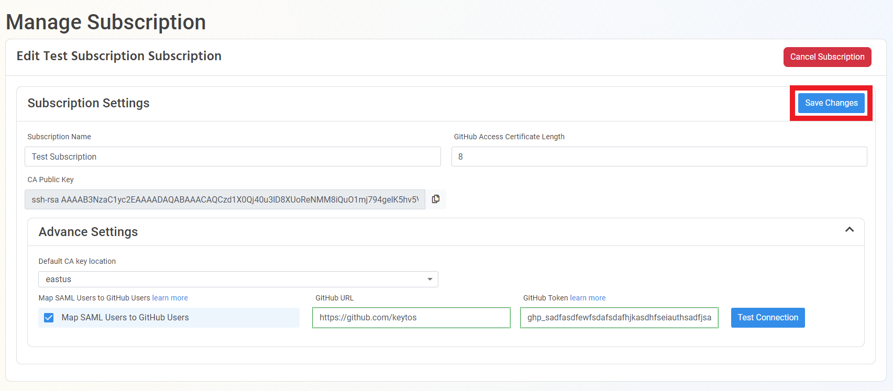This screenshot has width=893, height=391.
Task: Test the GitHub connection
Action: pos(768,318)
